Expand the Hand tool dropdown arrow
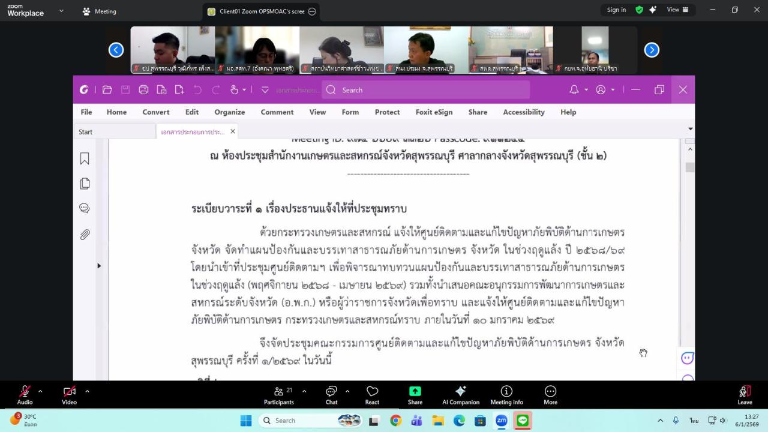 pos(244,89)
